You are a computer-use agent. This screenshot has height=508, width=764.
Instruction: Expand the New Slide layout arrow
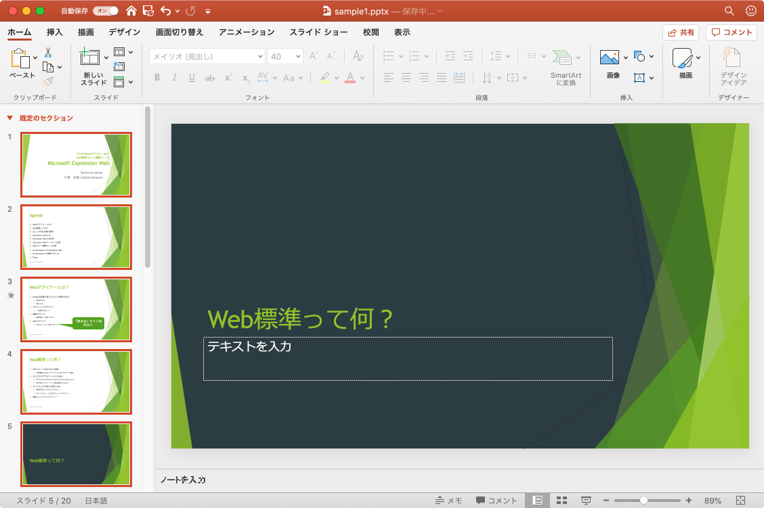point(106,58)
